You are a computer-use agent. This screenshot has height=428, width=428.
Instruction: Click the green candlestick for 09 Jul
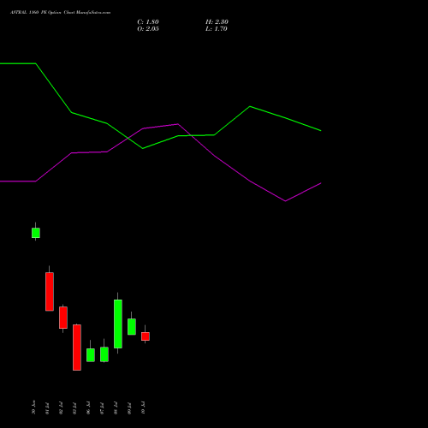point(132,326)
